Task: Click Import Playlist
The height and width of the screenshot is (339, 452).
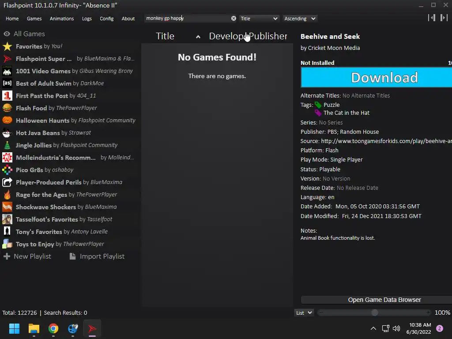Action: coord(97,256)
